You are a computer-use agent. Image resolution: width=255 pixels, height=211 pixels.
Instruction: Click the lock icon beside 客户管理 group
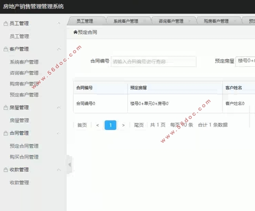point(6,49)
